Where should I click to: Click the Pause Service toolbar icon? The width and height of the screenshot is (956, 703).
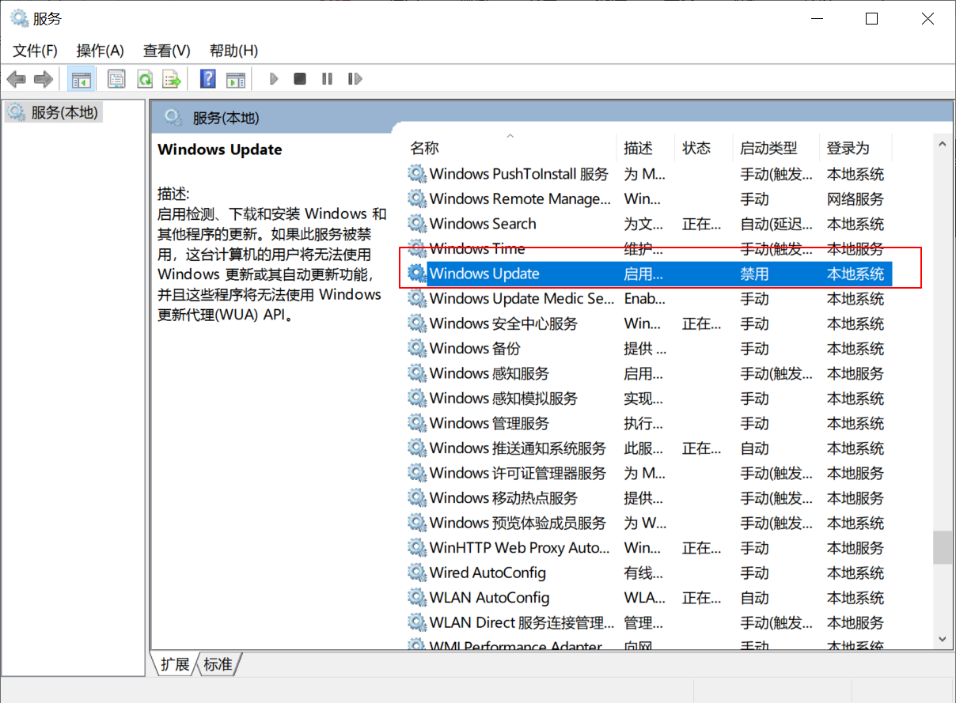pyautogui.click(x=327, y=79)
